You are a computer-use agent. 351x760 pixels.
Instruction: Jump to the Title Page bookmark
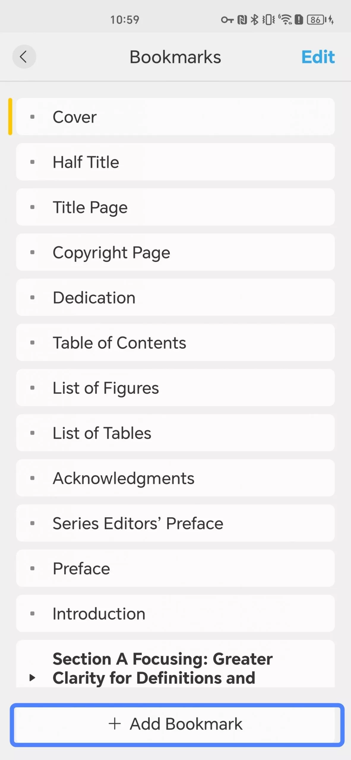tap(175, 207)
